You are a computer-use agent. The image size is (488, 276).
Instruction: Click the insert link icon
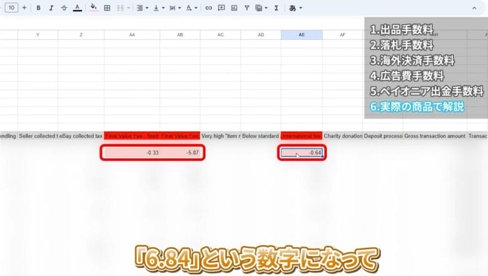point(209,8)
